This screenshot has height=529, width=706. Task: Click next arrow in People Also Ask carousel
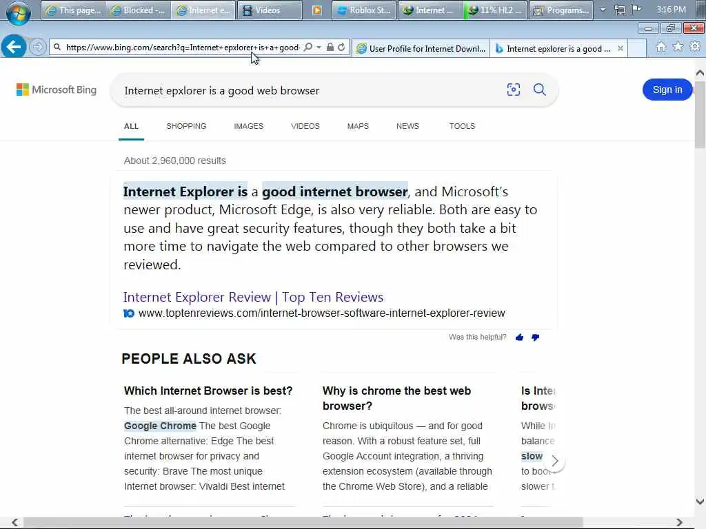(x=555, y=461)
